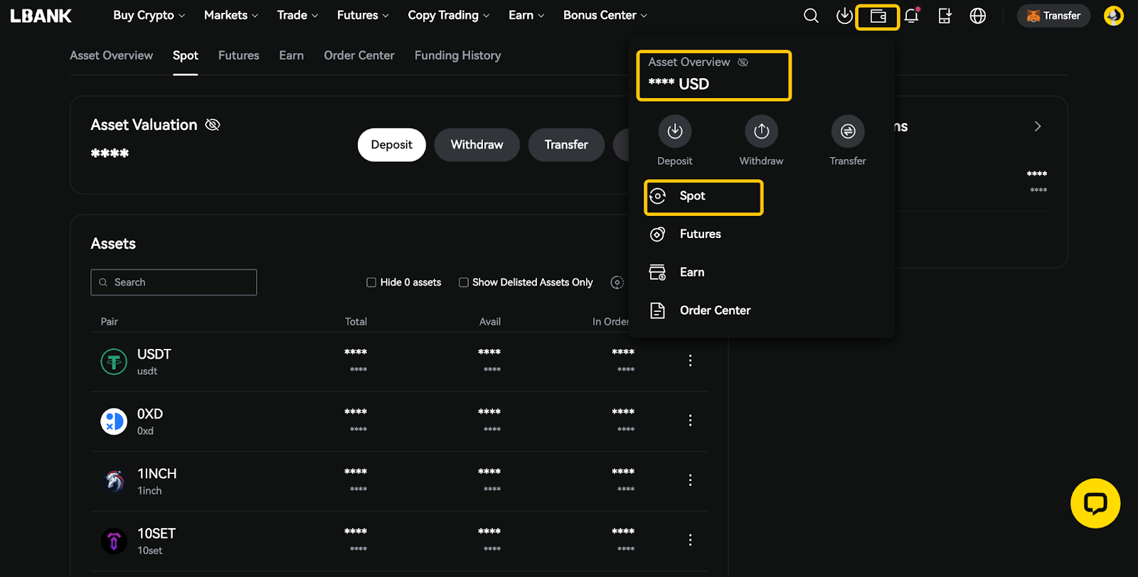Open more options for 10SET row
The image size is (1138, 577).
pos(690,540)
